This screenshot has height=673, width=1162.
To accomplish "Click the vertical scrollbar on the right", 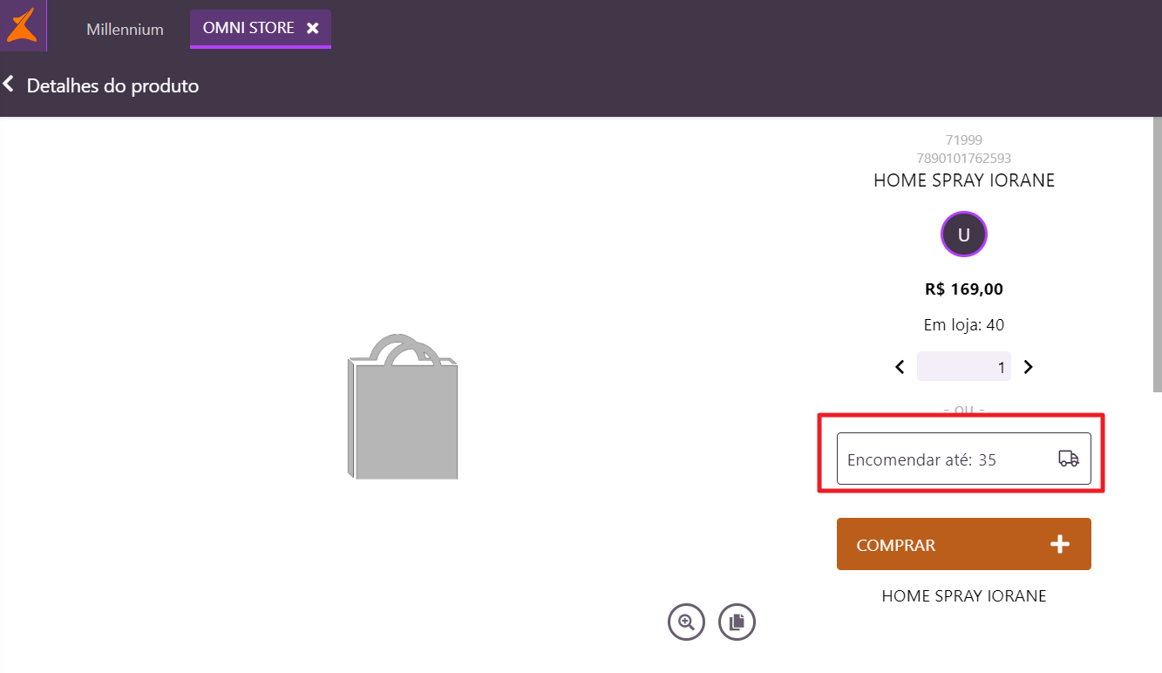I will pyautogui.click(x=1157, y=253).
